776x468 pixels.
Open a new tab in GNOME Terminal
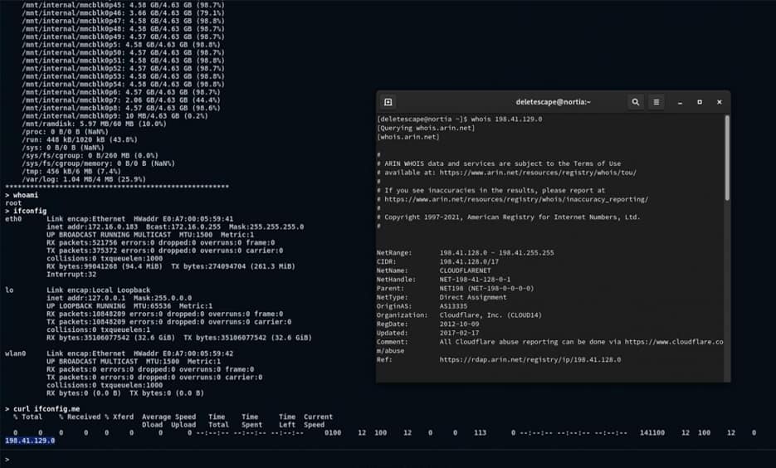388,102
